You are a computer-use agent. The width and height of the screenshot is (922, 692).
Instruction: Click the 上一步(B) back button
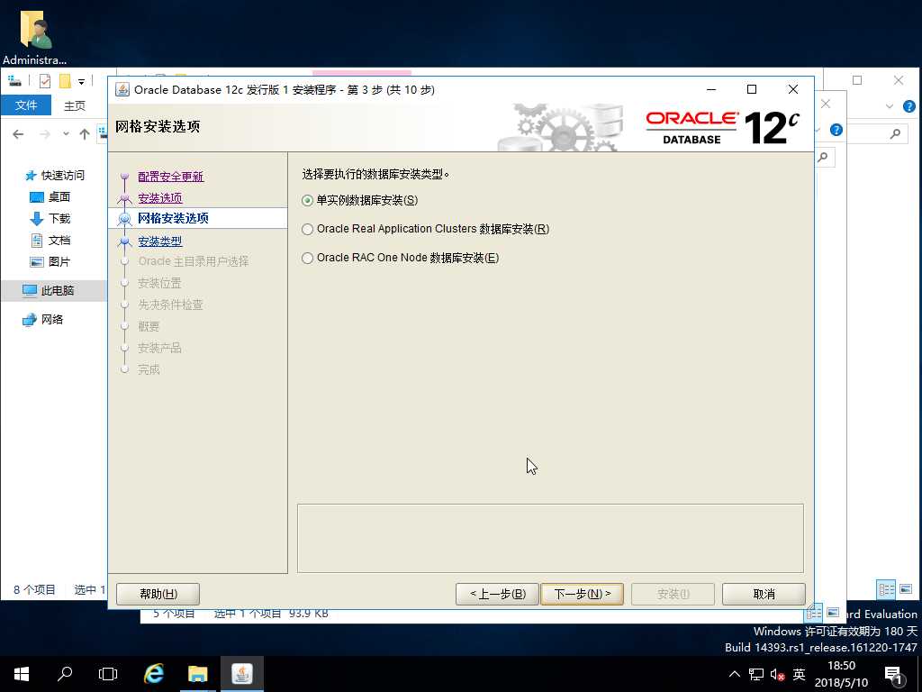(497, 594)
